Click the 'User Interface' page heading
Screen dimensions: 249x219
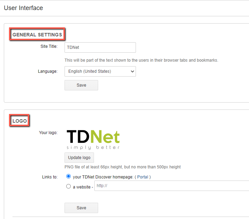point(23,8)
